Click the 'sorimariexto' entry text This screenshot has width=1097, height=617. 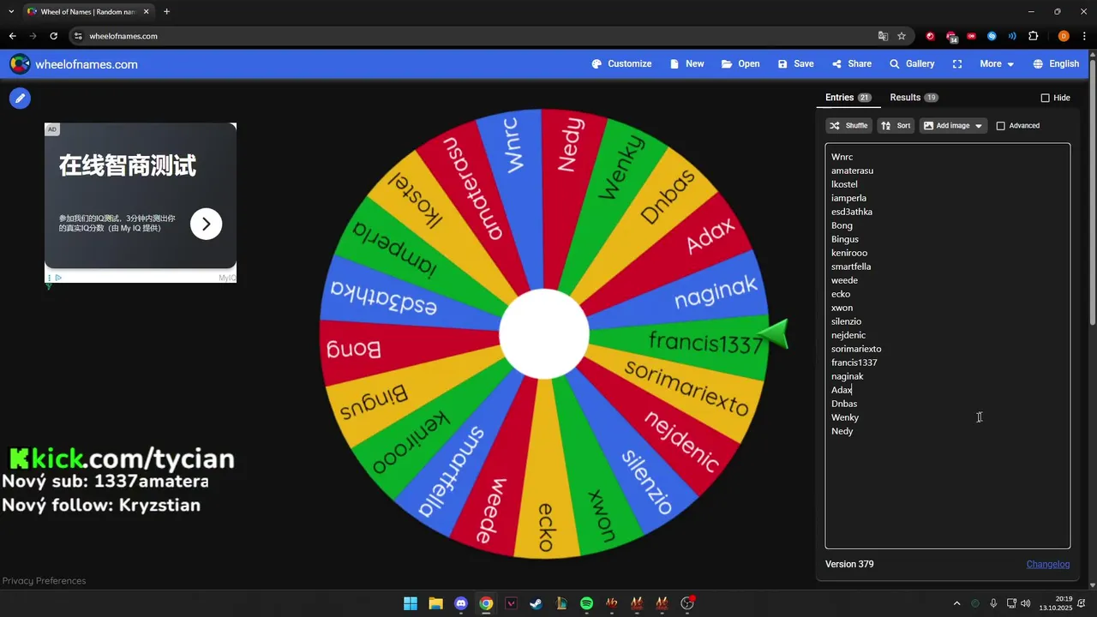pyautogui.click(x=856, y=349)
